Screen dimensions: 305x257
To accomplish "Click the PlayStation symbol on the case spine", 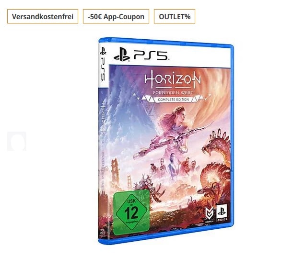I will pyautogui.click(x=103, y=51).
